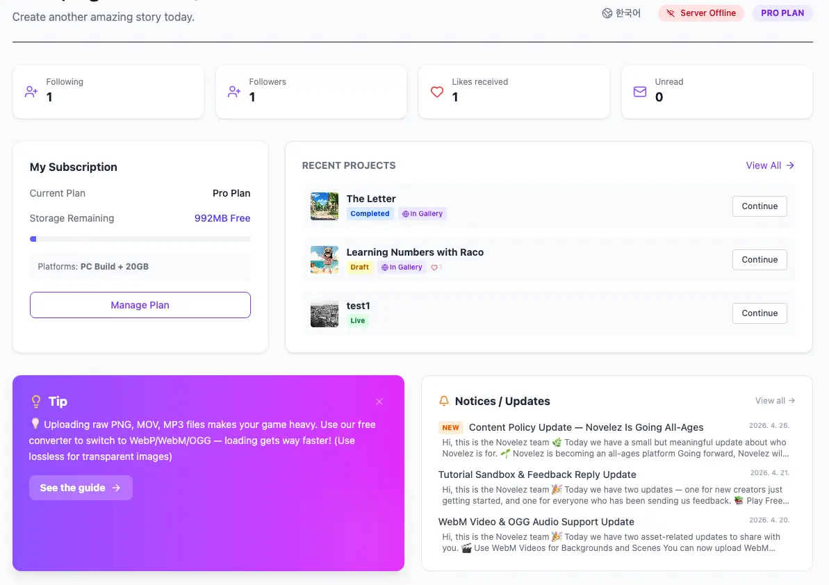Screen dimensions: 829x585
Task: Click The Letter project title
Action: click(x=371, y=199)
